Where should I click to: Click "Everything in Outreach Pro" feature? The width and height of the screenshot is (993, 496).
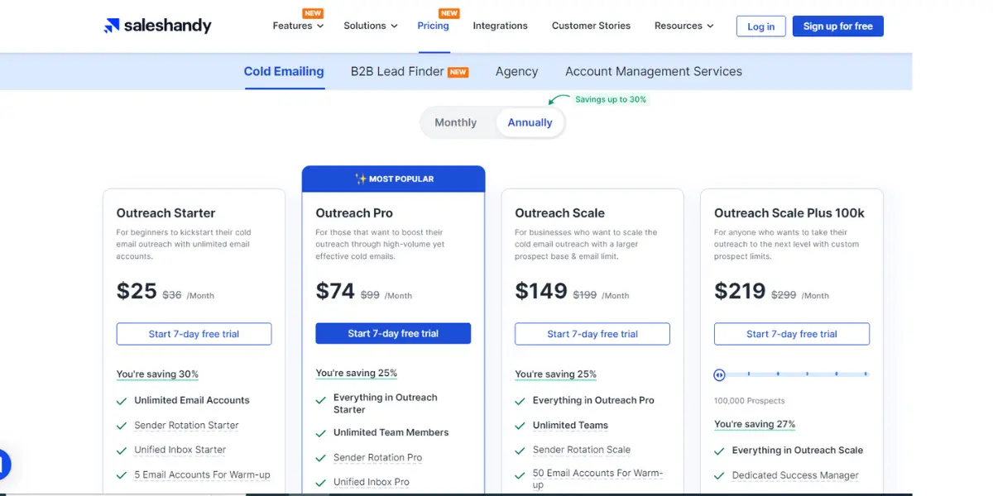(593, 400)
